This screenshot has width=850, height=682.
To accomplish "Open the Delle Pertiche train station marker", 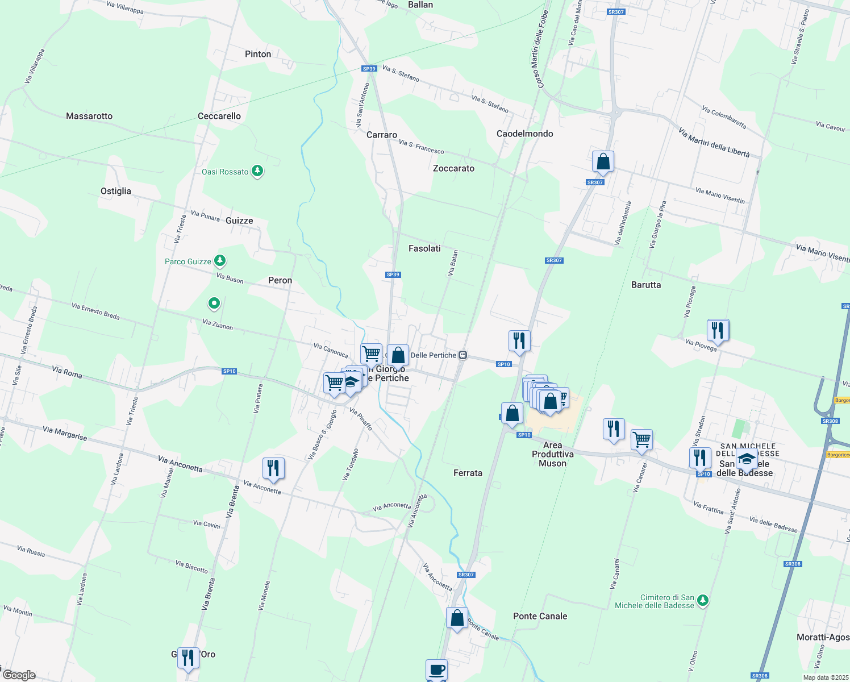I will pos(462,355).
